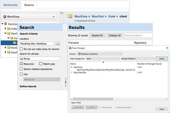Click the right arrow of the horizontal scrollbar
Screen dimensions: 170x113
tap(166, 99)
